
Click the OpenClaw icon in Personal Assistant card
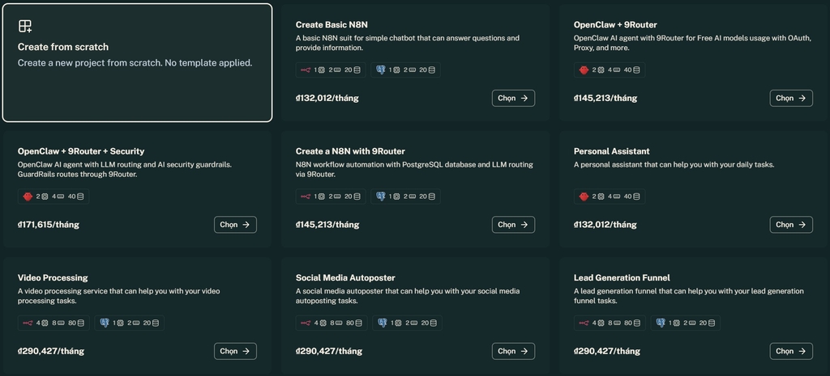tap(584, 196)
